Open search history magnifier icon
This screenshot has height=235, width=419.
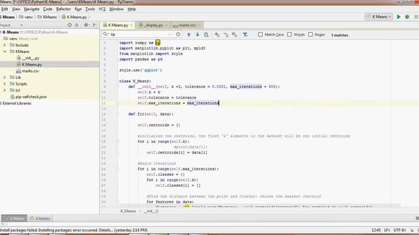(x=106, y=34)
